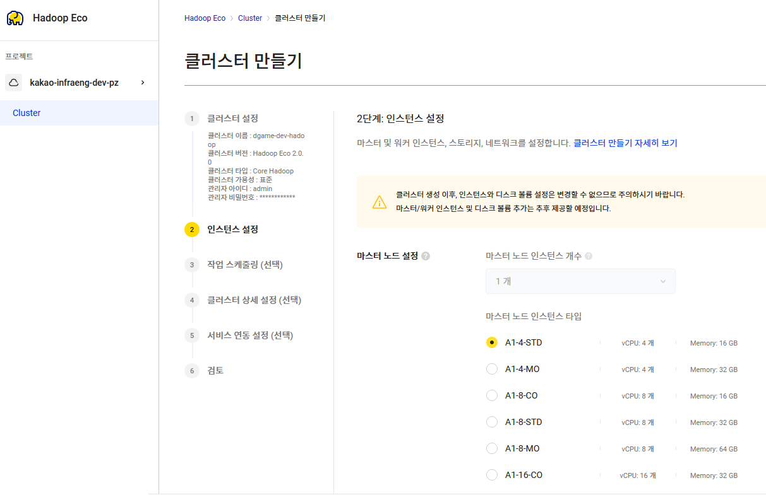Open the 클러스터 만들기 자세히 보기 link
This screenshot has height=495, width=766.
625,143
